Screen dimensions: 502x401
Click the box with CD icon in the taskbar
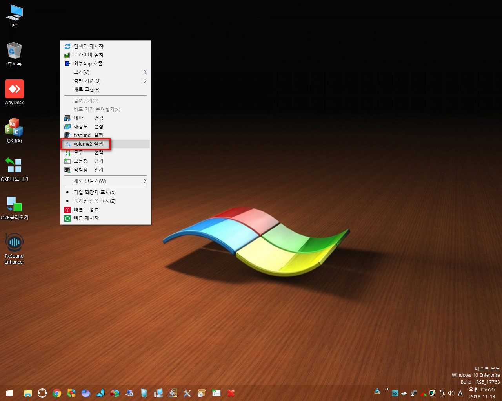(202, 393)
